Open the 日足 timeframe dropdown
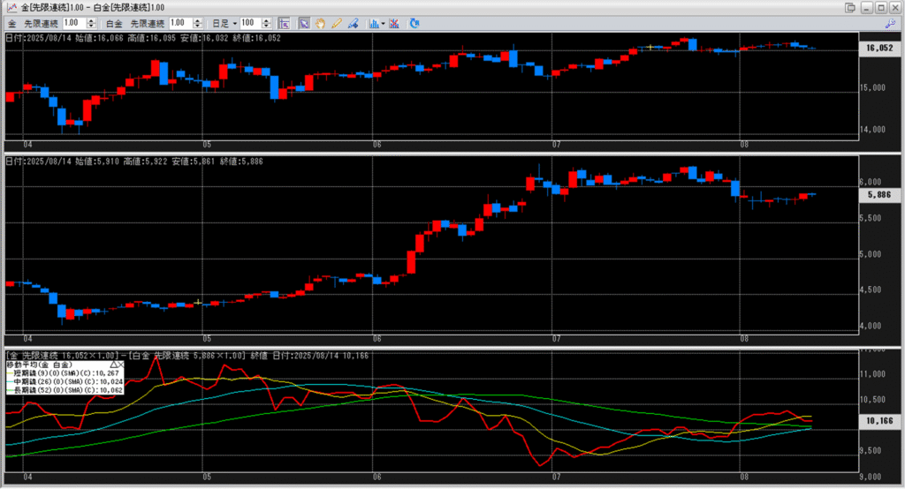Viewport: 905px width, 489px height. pos(222,22)
